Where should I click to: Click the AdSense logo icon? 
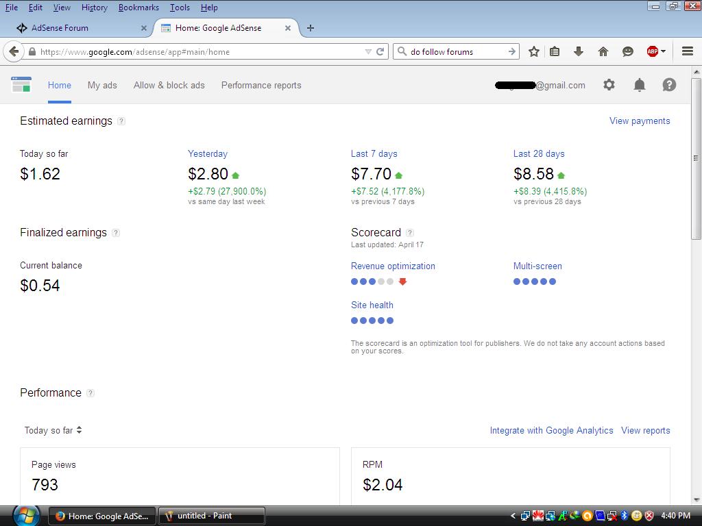tap(21, 85)
